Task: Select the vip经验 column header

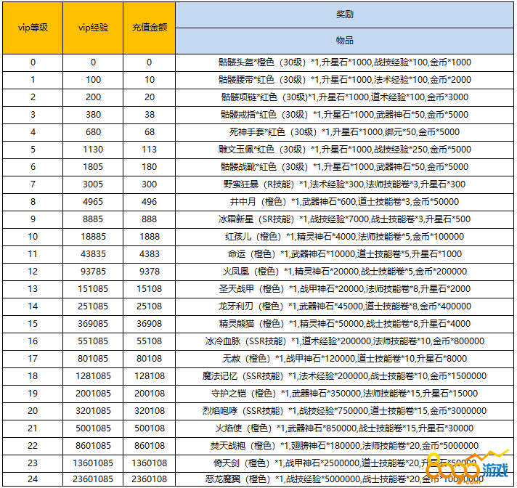Action: coord(93,28)
